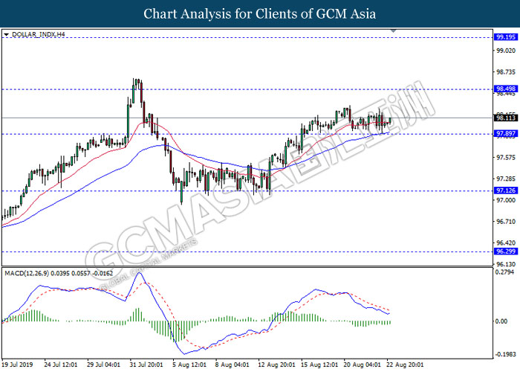Click the 15 Aug 12:01 time label
The width and height of the screenshot is (520, 372).
point(319,365)
